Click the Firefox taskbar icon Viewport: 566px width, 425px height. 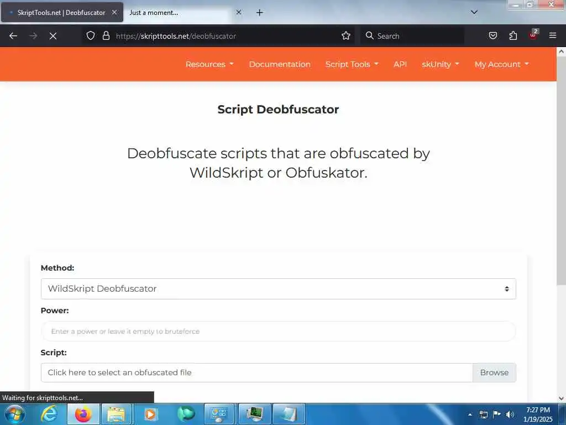tap(83, 414)
